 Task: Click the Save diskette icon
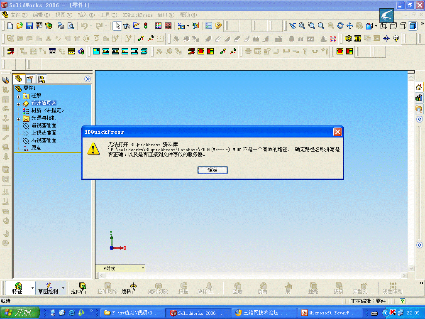click(x=29, y=26)
